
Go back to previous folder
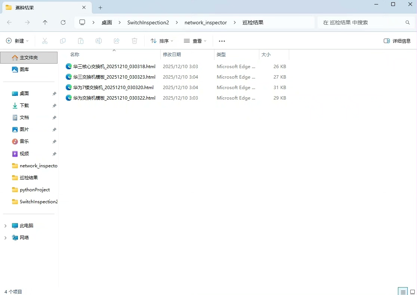point(9,22)
